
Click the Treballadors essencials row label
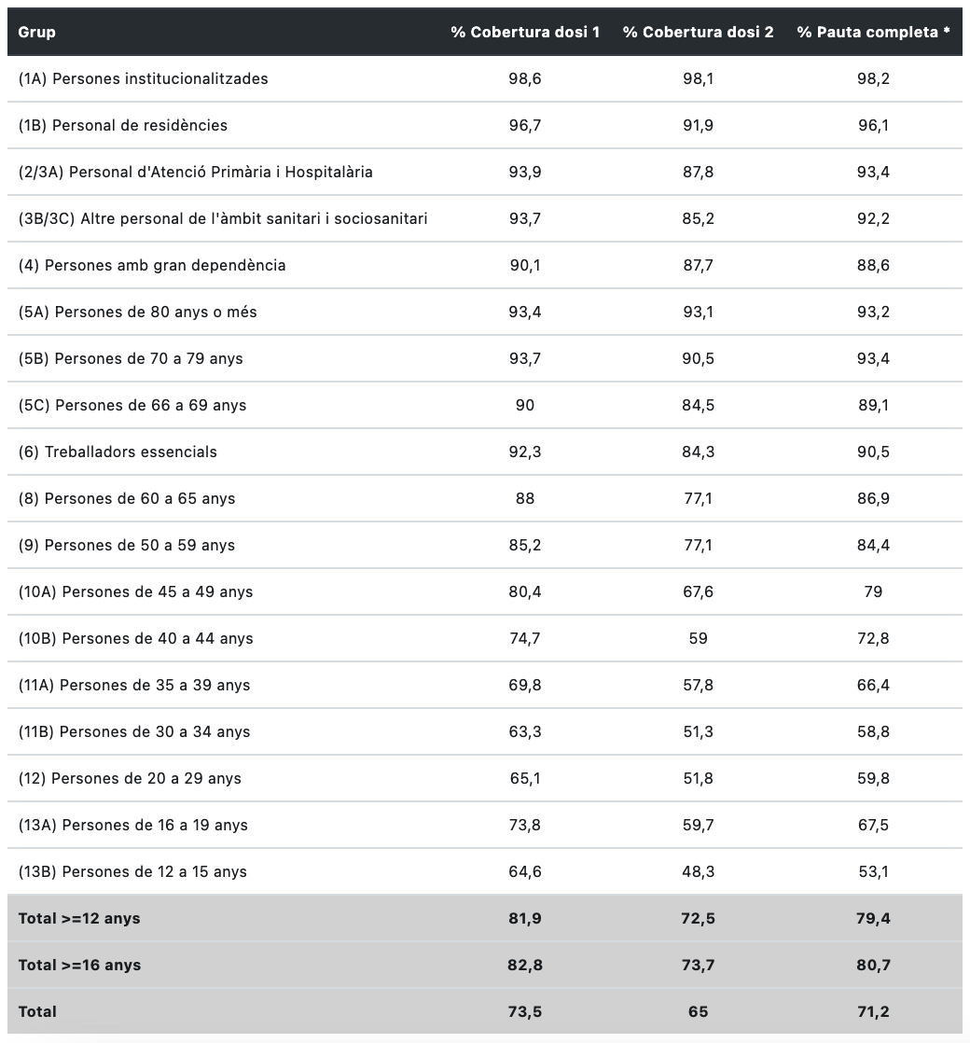tap(118, 452)
